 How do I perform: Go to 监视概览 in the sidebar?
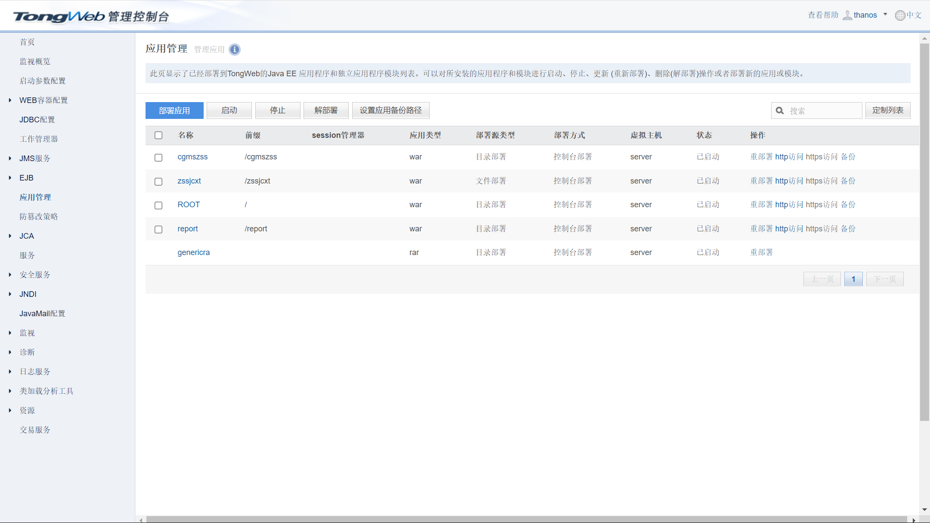pyautogui.click(x=35, y=62)
